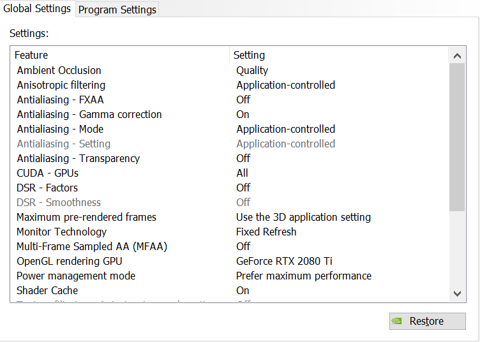Image resolution: width=480 pixels, height=342 pixels.
Task: Open the Off value for Antialiasing FXAA
Action: 243,100
